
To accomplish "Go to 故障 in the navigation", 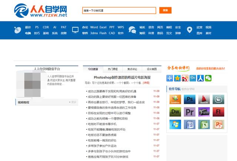I will pyautogui.click(x=64, y=33).
